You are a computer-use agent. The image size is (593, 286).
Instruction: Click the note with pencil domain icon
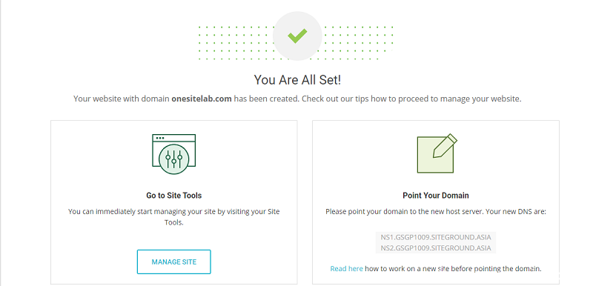coord(437,153)
